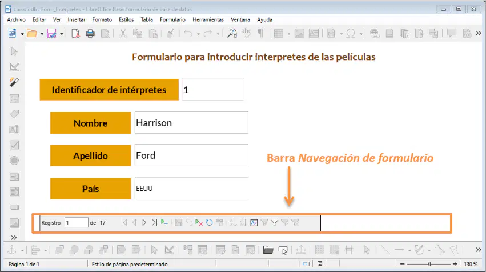Toggle automatic spell check (abc icon)
The image size is (486, 272).
(x=246, y=33)
